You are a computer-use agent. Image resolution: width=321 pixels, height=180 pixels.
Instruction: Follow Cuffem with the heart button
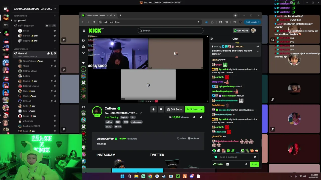click(x=161, y=109)
